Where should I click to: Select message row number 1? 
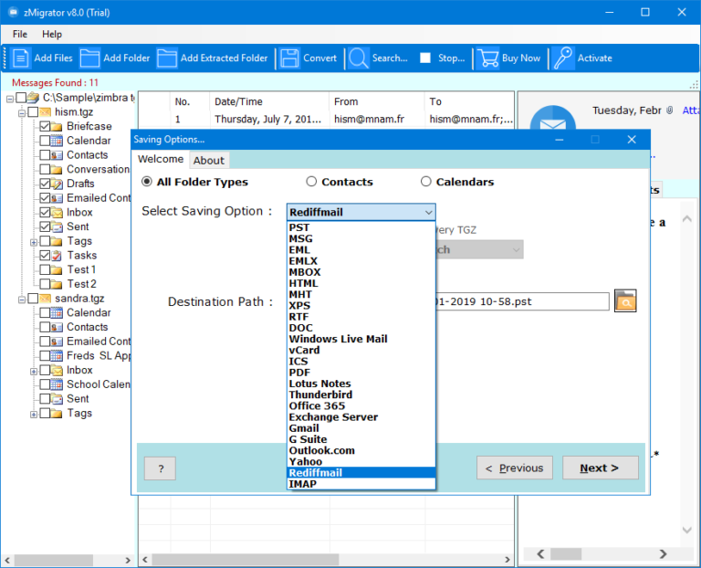point(327,120)
